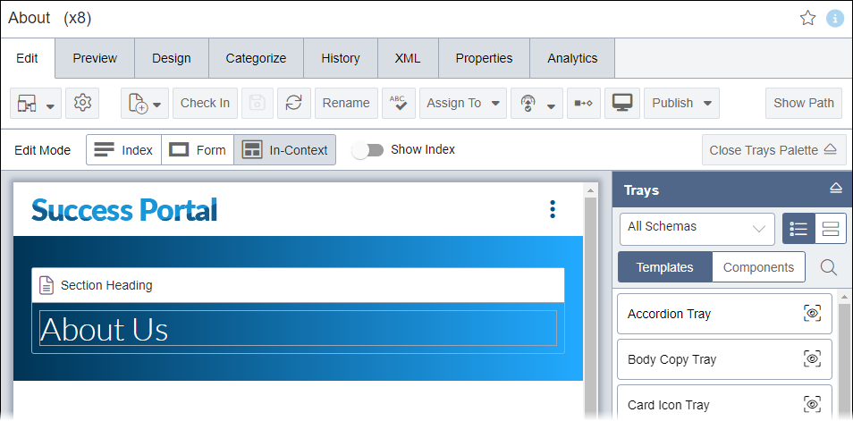Click the disabled save disk icon

pyautogui.click(x=258, y=103)
